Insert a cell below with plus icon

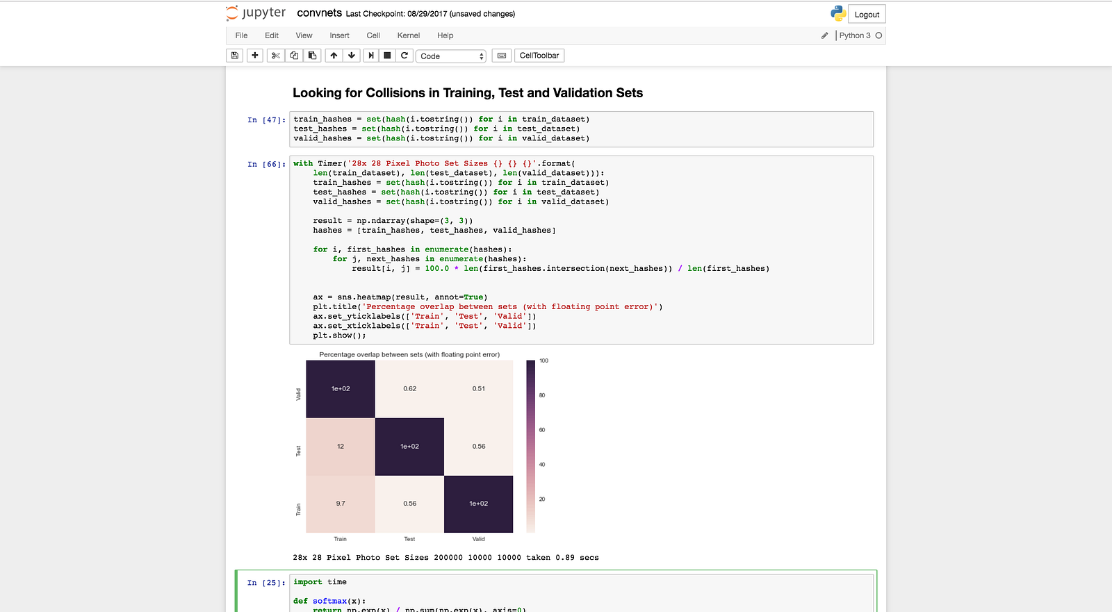[x=255, y=56]
